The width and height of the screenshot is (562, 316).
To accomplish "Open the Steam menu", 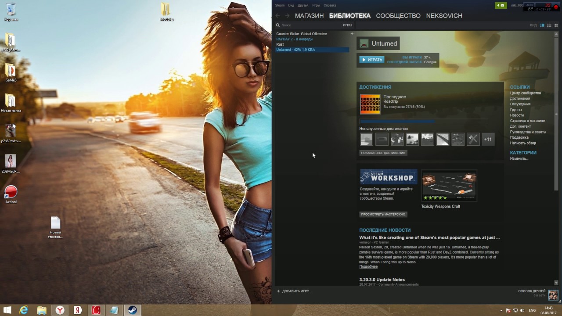I will coord(280,5).
